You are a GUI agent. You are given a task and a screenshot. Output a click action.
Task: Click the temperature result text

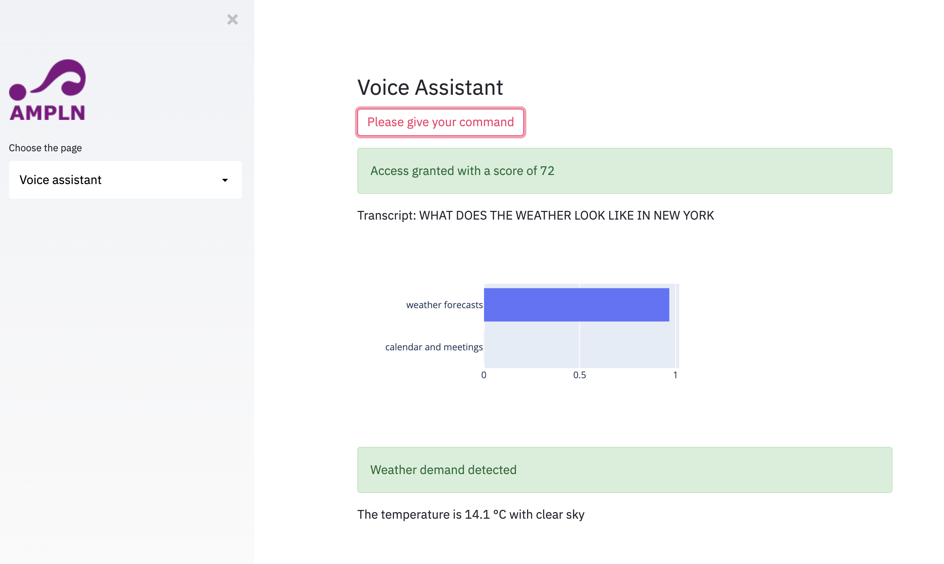coord(471,514)
